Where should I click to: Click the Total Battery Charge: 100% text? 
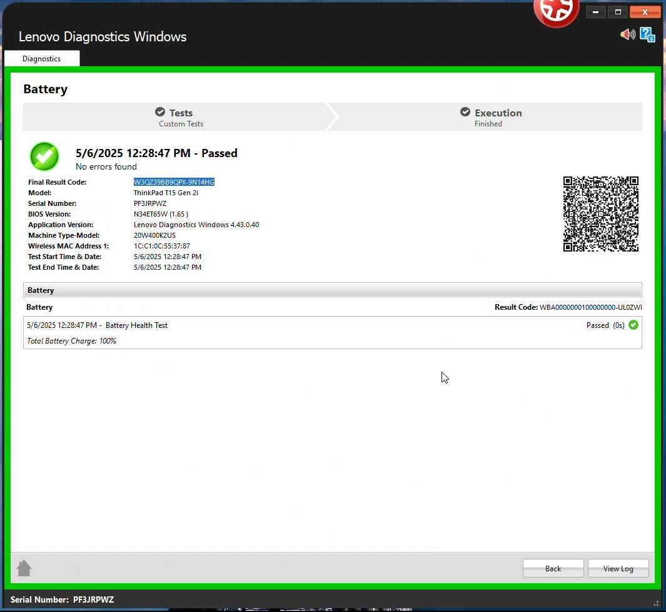pos(71,341)
